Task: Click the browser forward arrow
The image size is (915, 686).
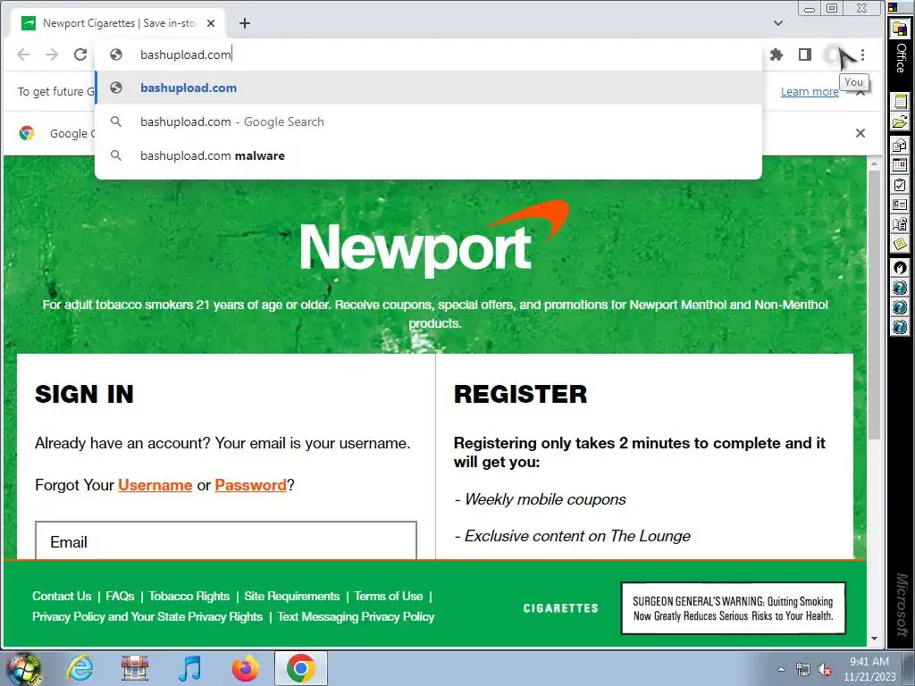Action: [x=52, y=54]
